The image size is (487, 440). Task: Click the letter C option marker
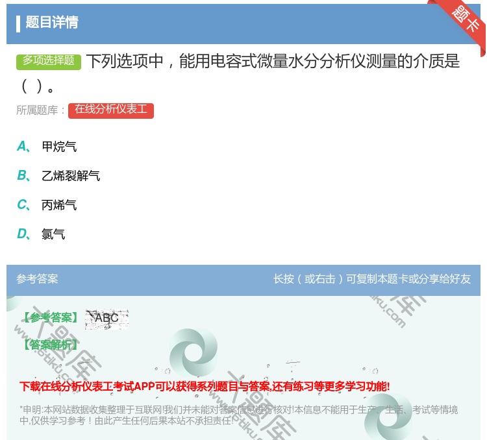coord(23,204)
